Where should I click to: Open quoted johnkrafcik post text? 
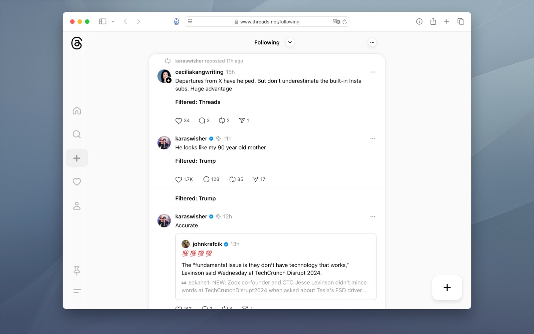265,269
